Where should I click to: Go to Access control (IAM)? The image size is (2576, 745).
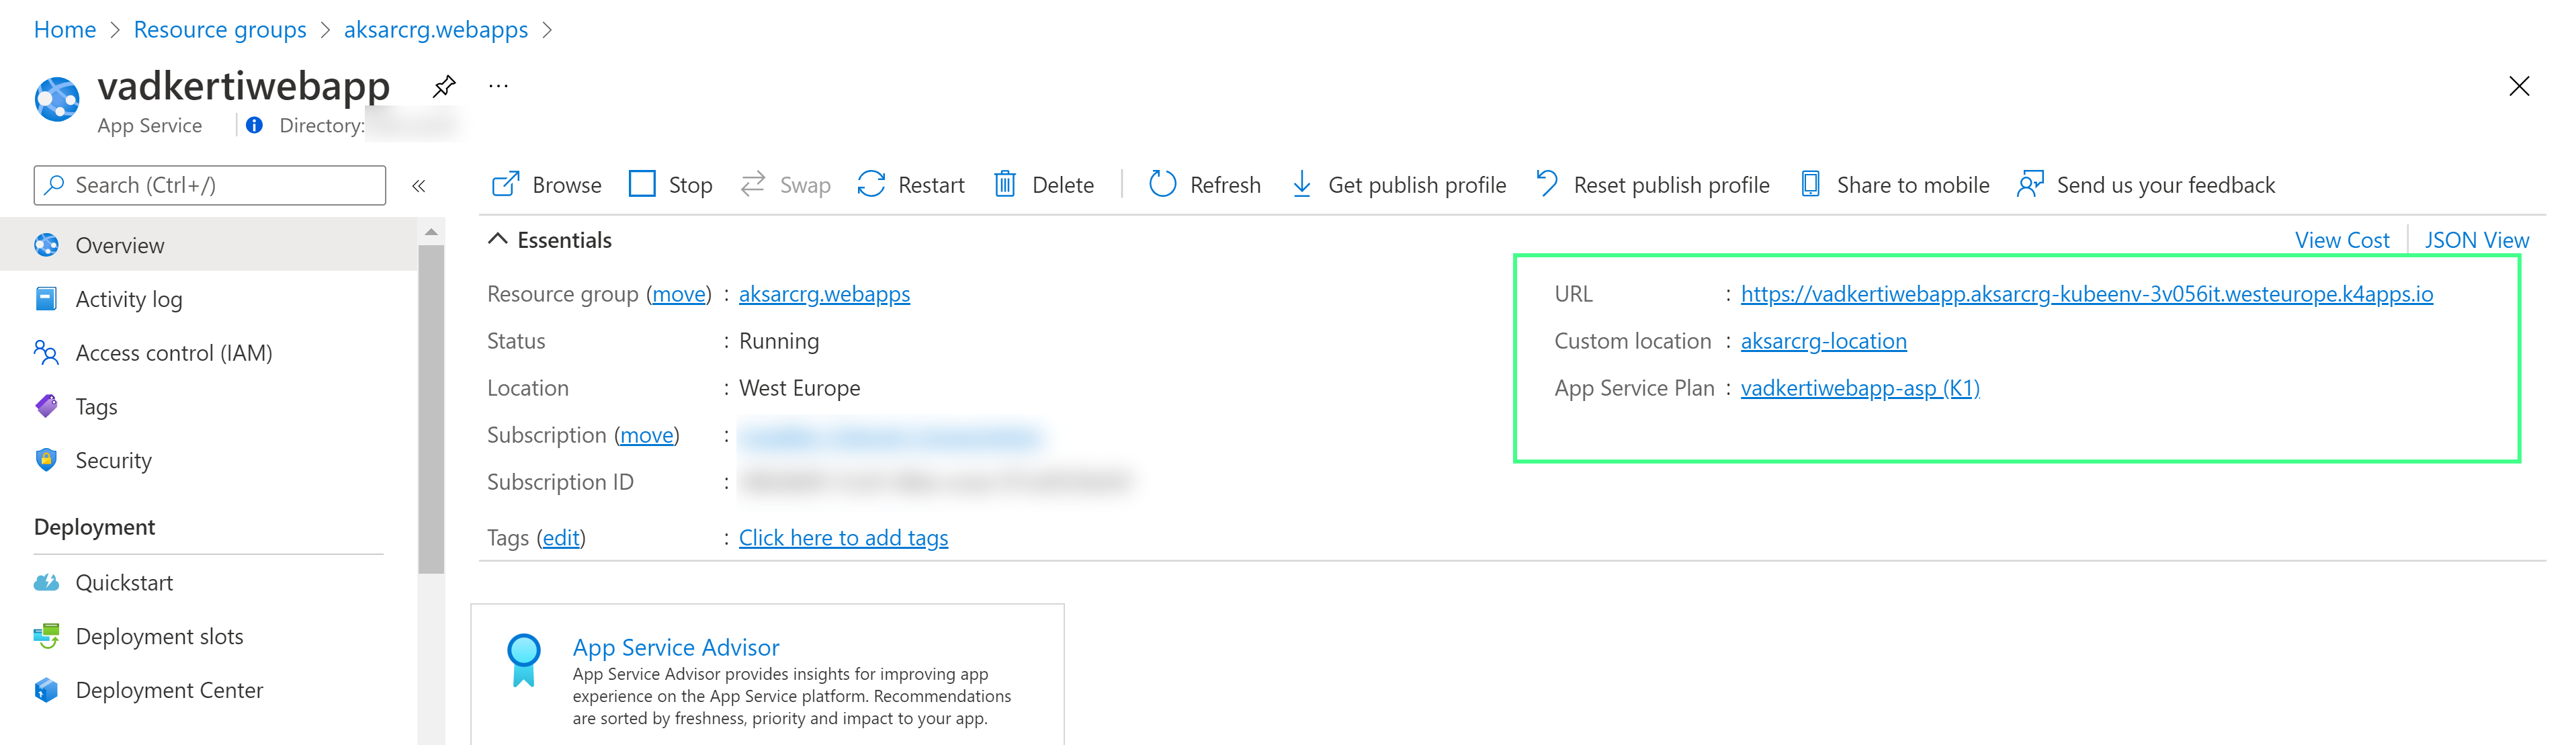173,353
